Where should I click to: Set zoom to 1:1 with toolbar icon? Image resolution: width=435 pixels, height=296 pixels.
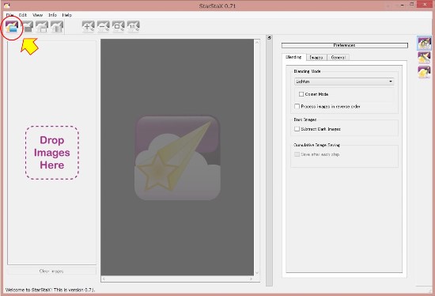tap(133, 26)
